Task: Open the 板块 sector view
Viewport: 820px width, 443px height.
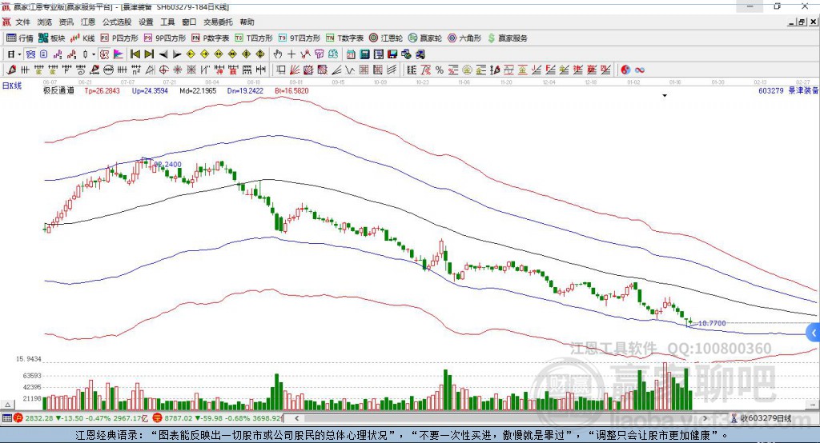Action: pos(52,38)
